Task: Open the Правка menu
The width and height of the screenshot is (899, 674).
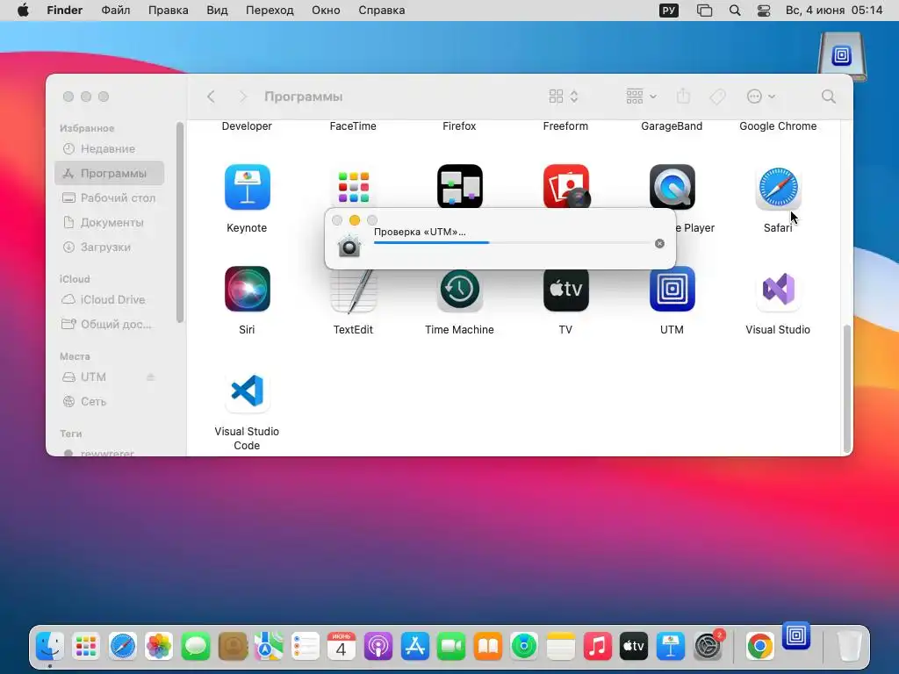Action: pos(168,11)
